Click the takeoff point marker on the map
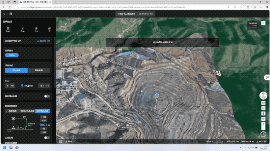The width and height of the screenshot is (270, 151). point(157,96)
